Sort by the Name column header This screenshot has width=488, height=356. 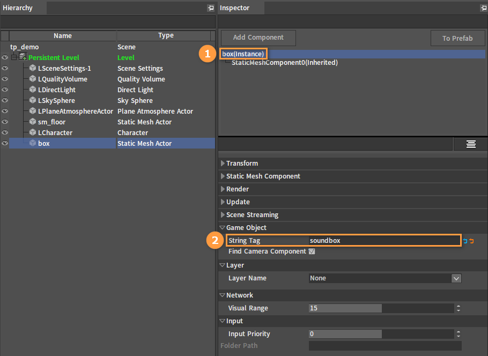click(63, 36)
